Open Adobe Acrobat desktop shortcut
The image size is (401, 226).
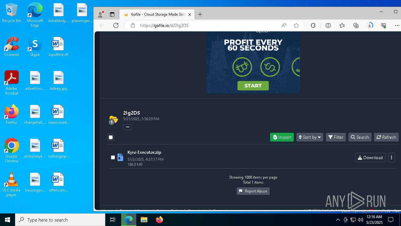[12, 83]
